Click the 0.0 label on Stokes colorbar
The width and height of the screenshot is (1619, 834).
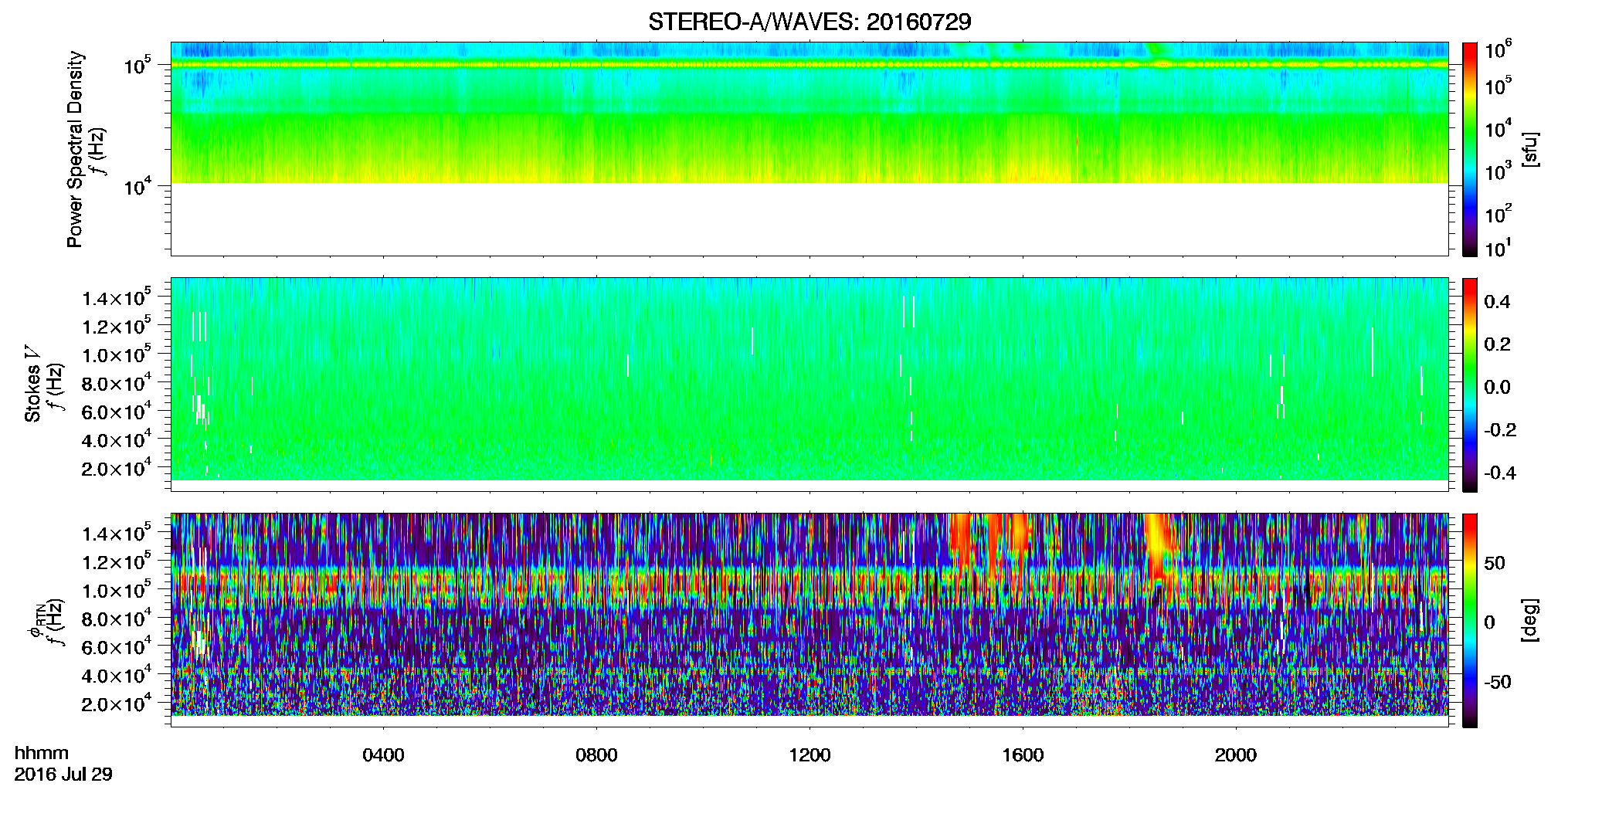1497,387
